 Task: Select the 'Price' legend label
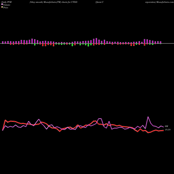pyautogui.click(x=6, y=8)
